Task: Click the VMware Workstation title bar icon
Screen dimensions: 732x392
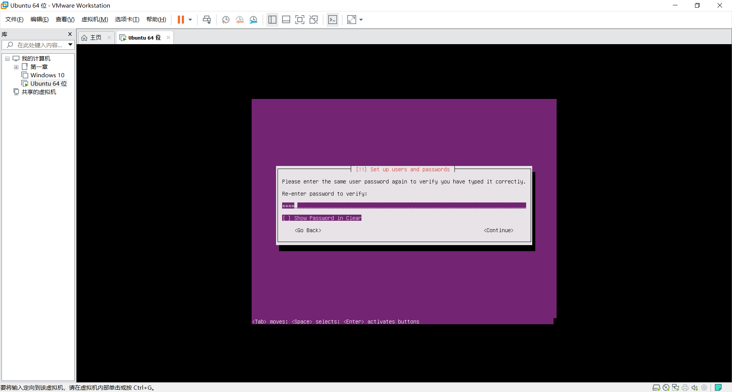Action: pyautogui.click(x=5, y=5)
